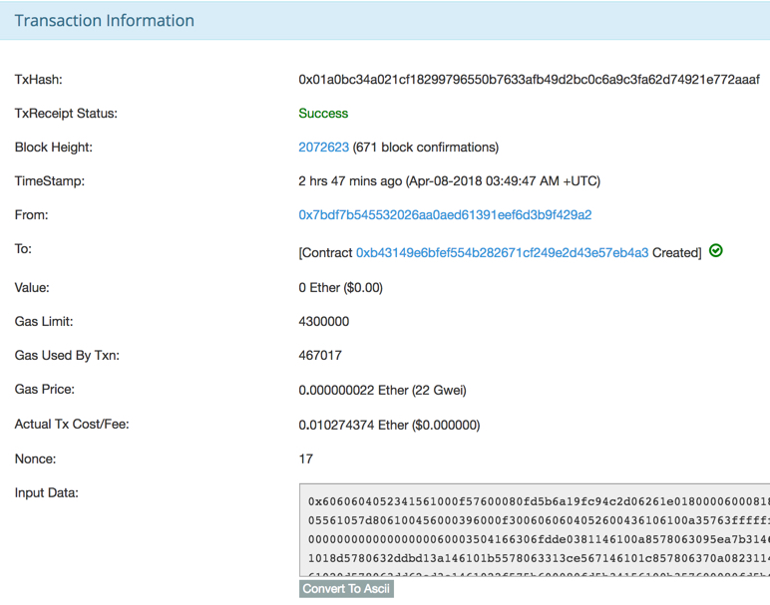Viewport: 770px width, 605px height.
Task: Click the Success receipt status text
Action: pyautogui.click(x=323, y=114)
